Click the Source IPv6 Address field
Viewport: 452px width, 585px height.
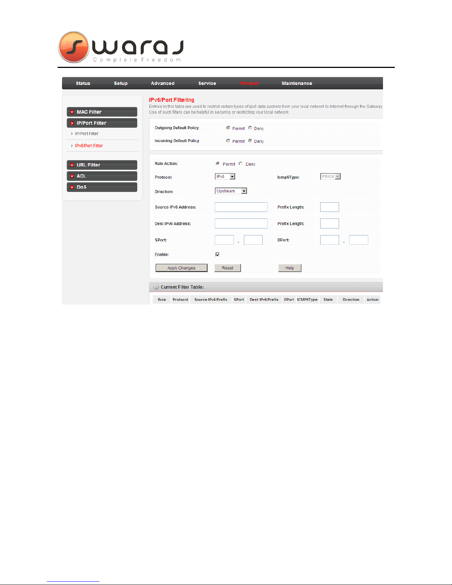click(x=241, y=207)
